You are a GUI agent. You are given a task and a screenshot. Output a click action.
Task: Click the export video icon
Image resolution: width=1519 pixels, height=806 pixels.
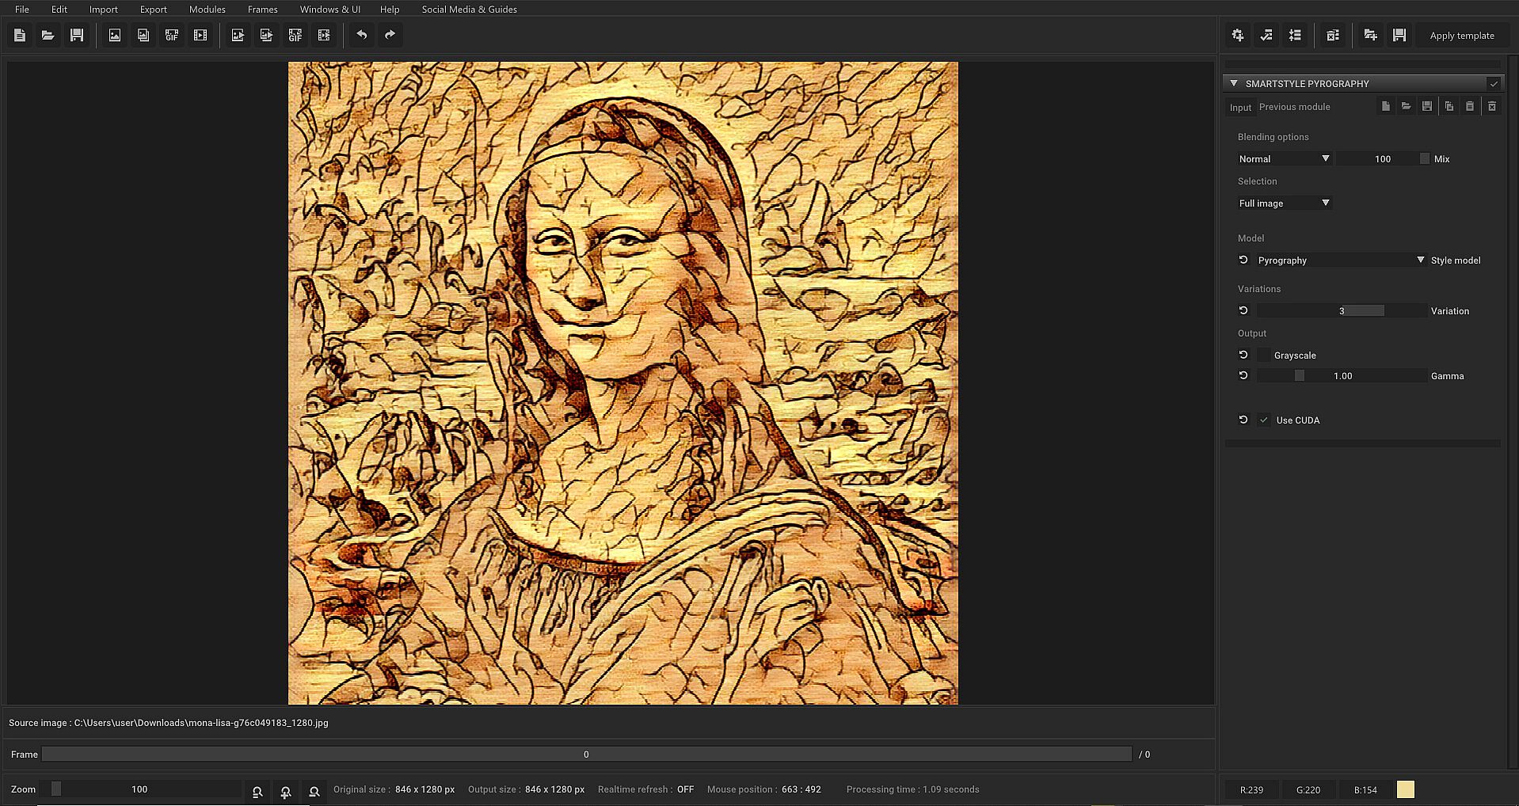point(324,35)
